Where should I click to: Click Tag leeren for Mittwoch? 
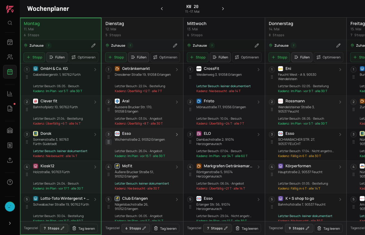[x=247, y=228]
